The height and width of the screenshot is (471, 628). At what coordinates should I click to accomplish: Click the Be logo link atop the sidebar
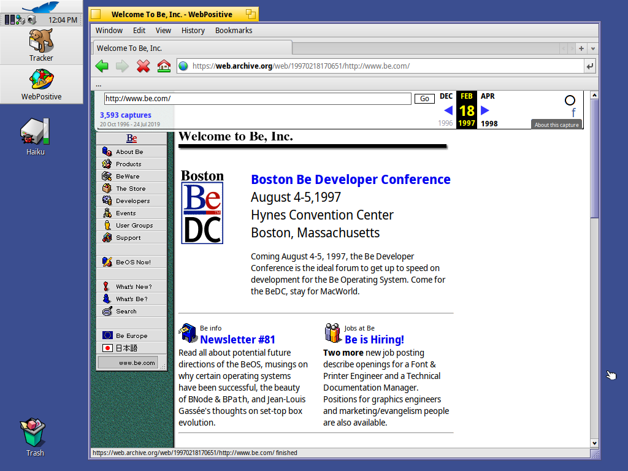(x=131, y=138)
